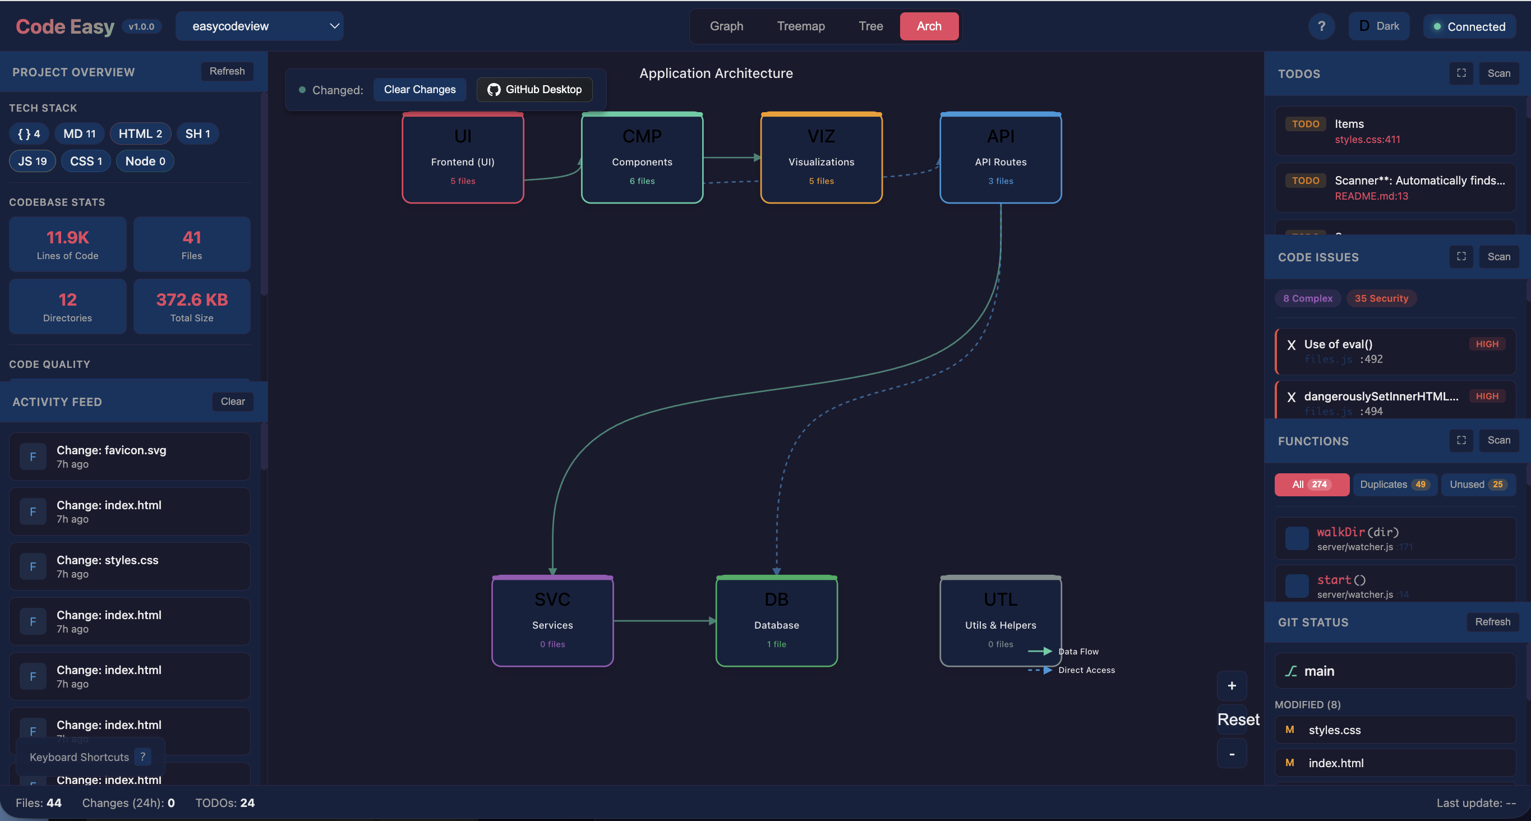Open the TODO at README.md:13
The height and width of the screenshot is (821, 1531).
[x=1395, y=187]
